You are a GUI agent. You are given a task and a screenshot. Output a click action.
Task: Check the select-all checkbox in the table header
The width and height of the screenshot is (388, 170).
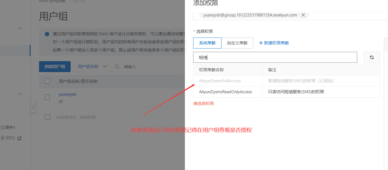(47, 81)
